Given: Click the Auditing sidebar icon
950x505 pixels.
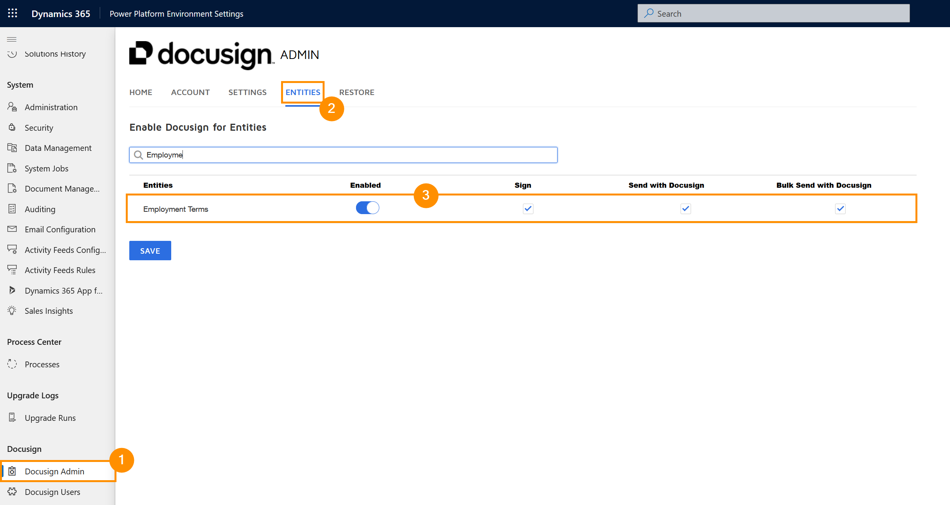Looking at the screenshot, I should (12, 209).
